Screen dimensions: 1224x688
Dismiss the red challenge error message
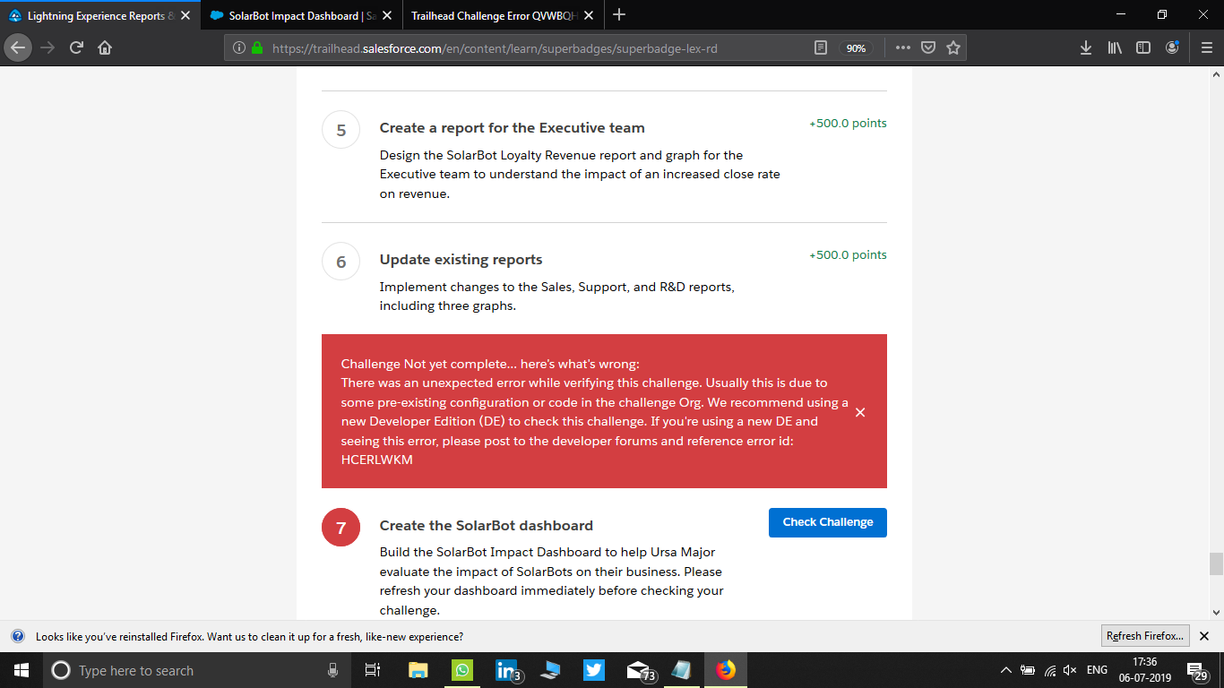point(860,412)
